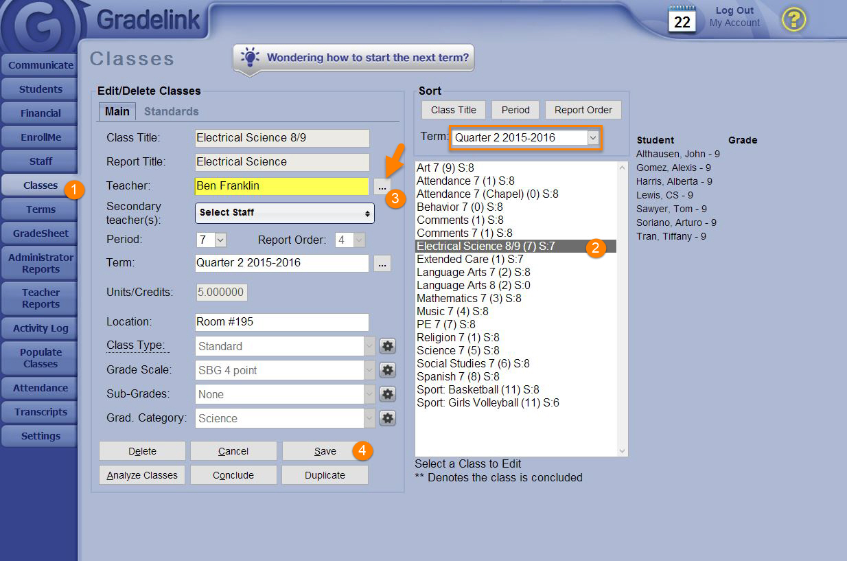Select class Mathematics 7 (3) S:8
The width and height of the screenshot is (847, 561).
click(469, 298)
